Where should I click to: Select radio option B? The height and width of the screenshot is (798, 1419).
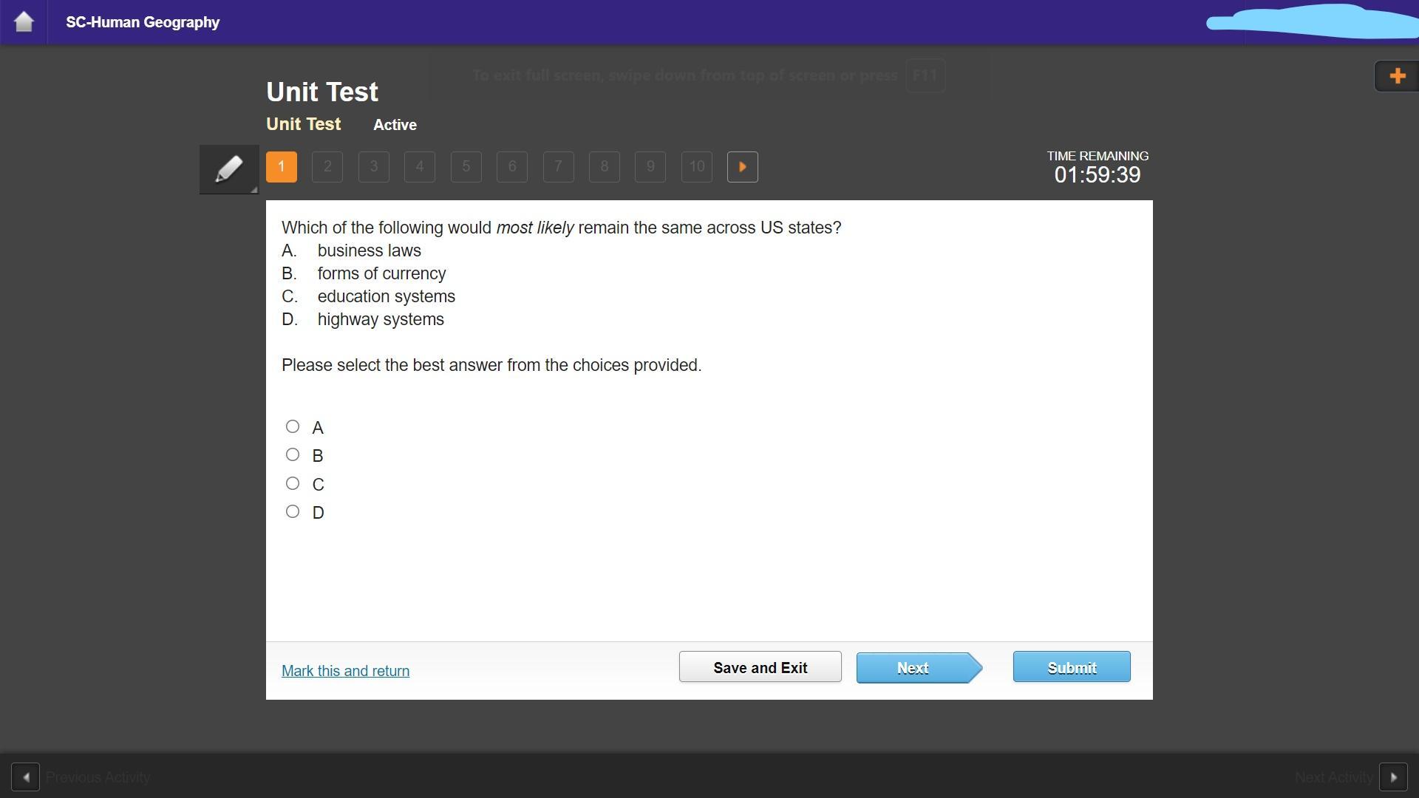point(293,455)
